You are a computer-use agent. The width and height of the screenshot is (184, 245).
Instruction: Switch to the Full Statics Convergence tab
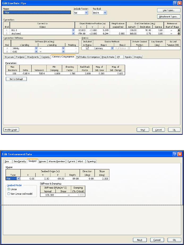(88, 57)
